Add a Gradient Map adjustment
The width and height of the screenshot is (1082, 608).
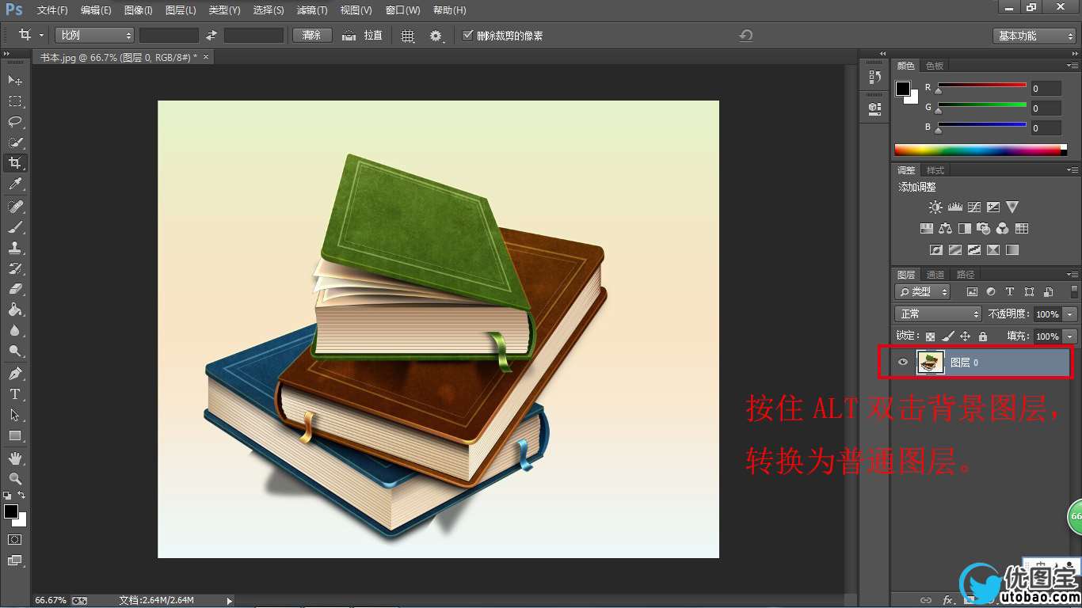[x=1012, y=250]
